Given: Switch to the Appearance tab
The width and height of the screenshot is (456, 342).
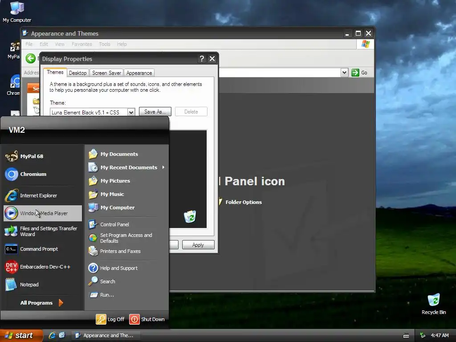Looking at the screenshot, I should pos(139,73).
